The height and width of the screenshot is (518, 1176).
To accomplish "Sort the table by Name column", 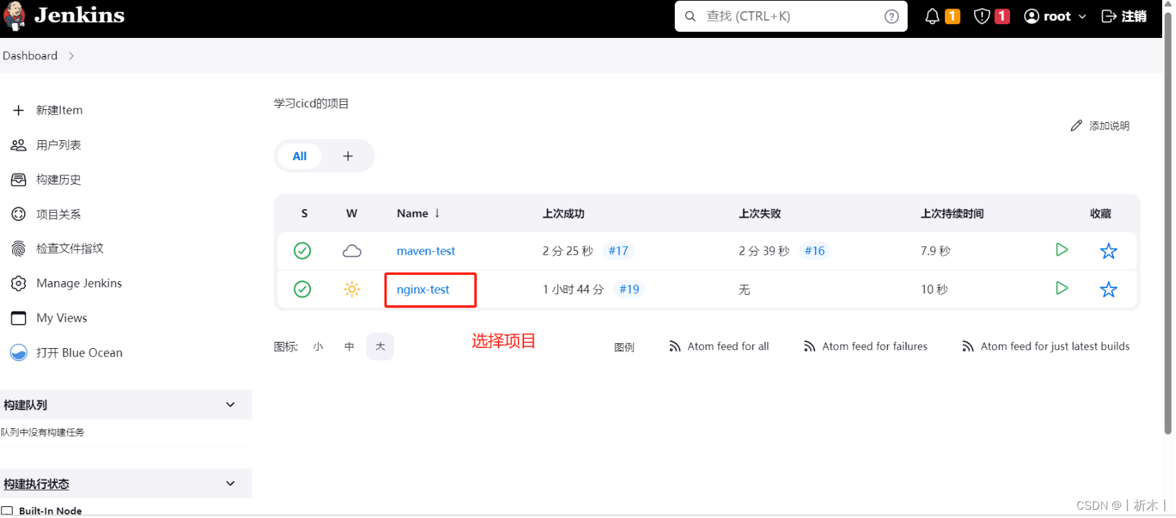I will point(418,213).
